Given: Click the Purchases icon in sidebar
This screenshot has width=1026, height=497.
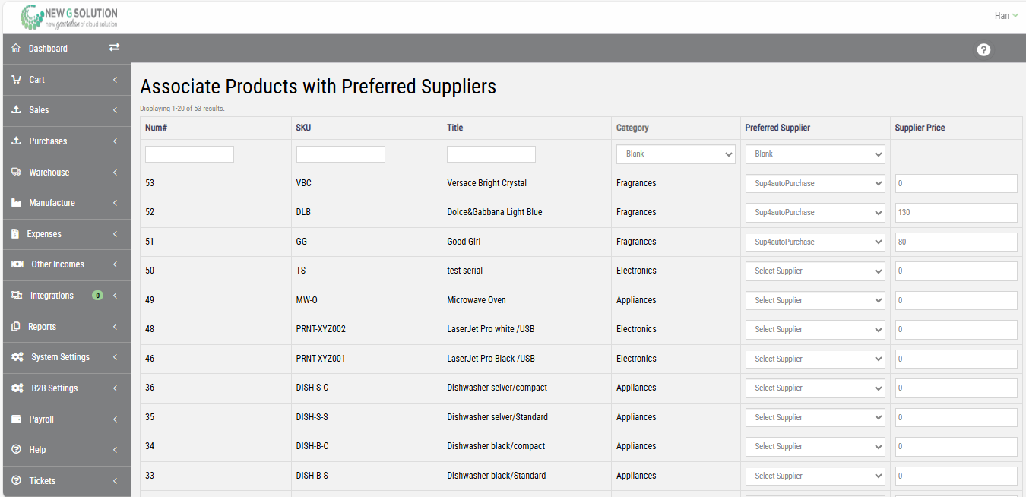Looking at the screenshot, I should [17, 141].
